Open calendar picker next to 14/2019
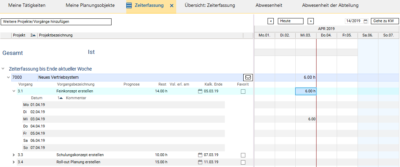 click(365, 21)
